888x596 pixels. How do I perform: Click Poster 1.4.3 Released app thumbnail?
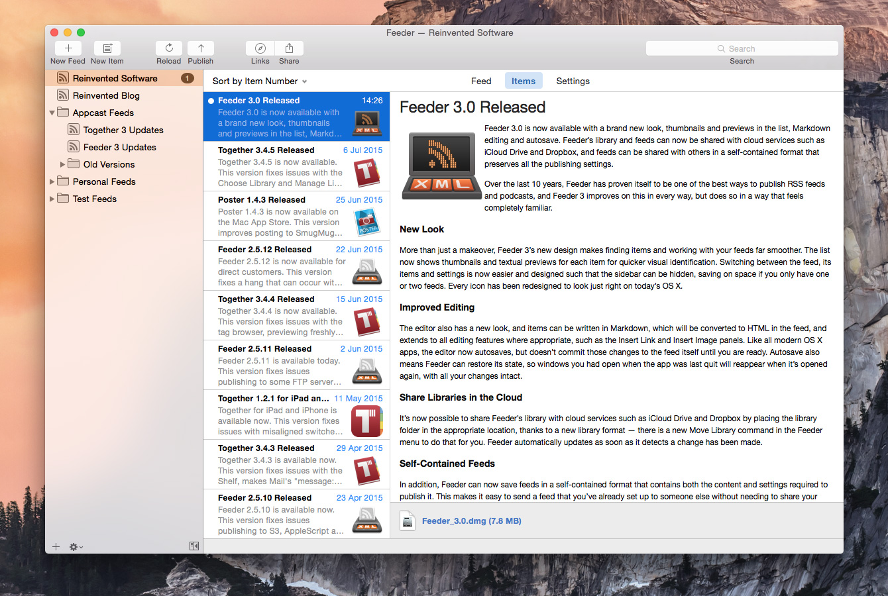coord(367,223)
